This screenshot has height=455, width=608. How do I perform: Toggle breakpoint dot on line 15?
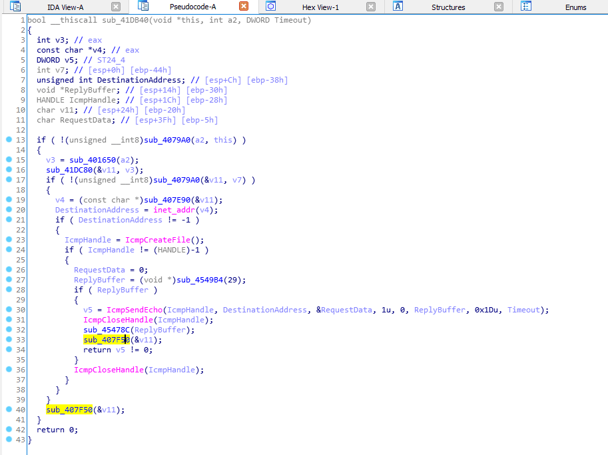pos(9,159)
